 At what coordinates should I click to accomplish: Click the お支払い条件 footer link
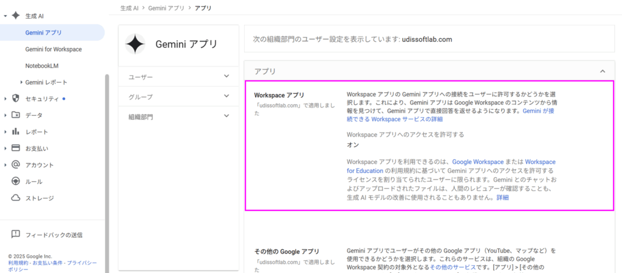click(49, 263)
